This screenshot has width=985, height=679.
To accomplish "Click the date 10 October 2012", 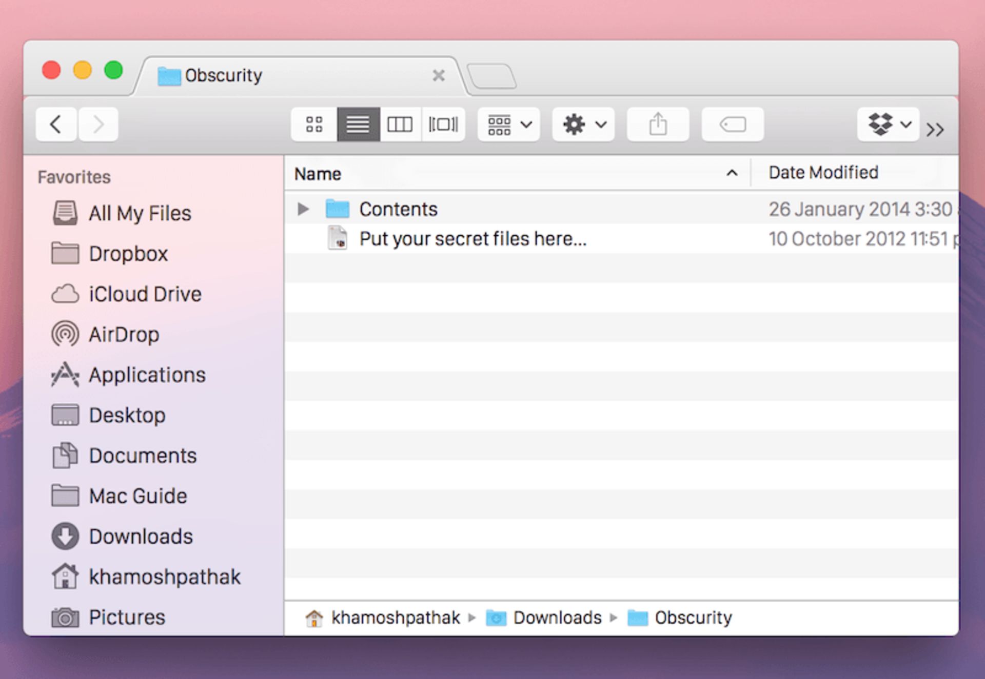I will click(x=863, y=239).
